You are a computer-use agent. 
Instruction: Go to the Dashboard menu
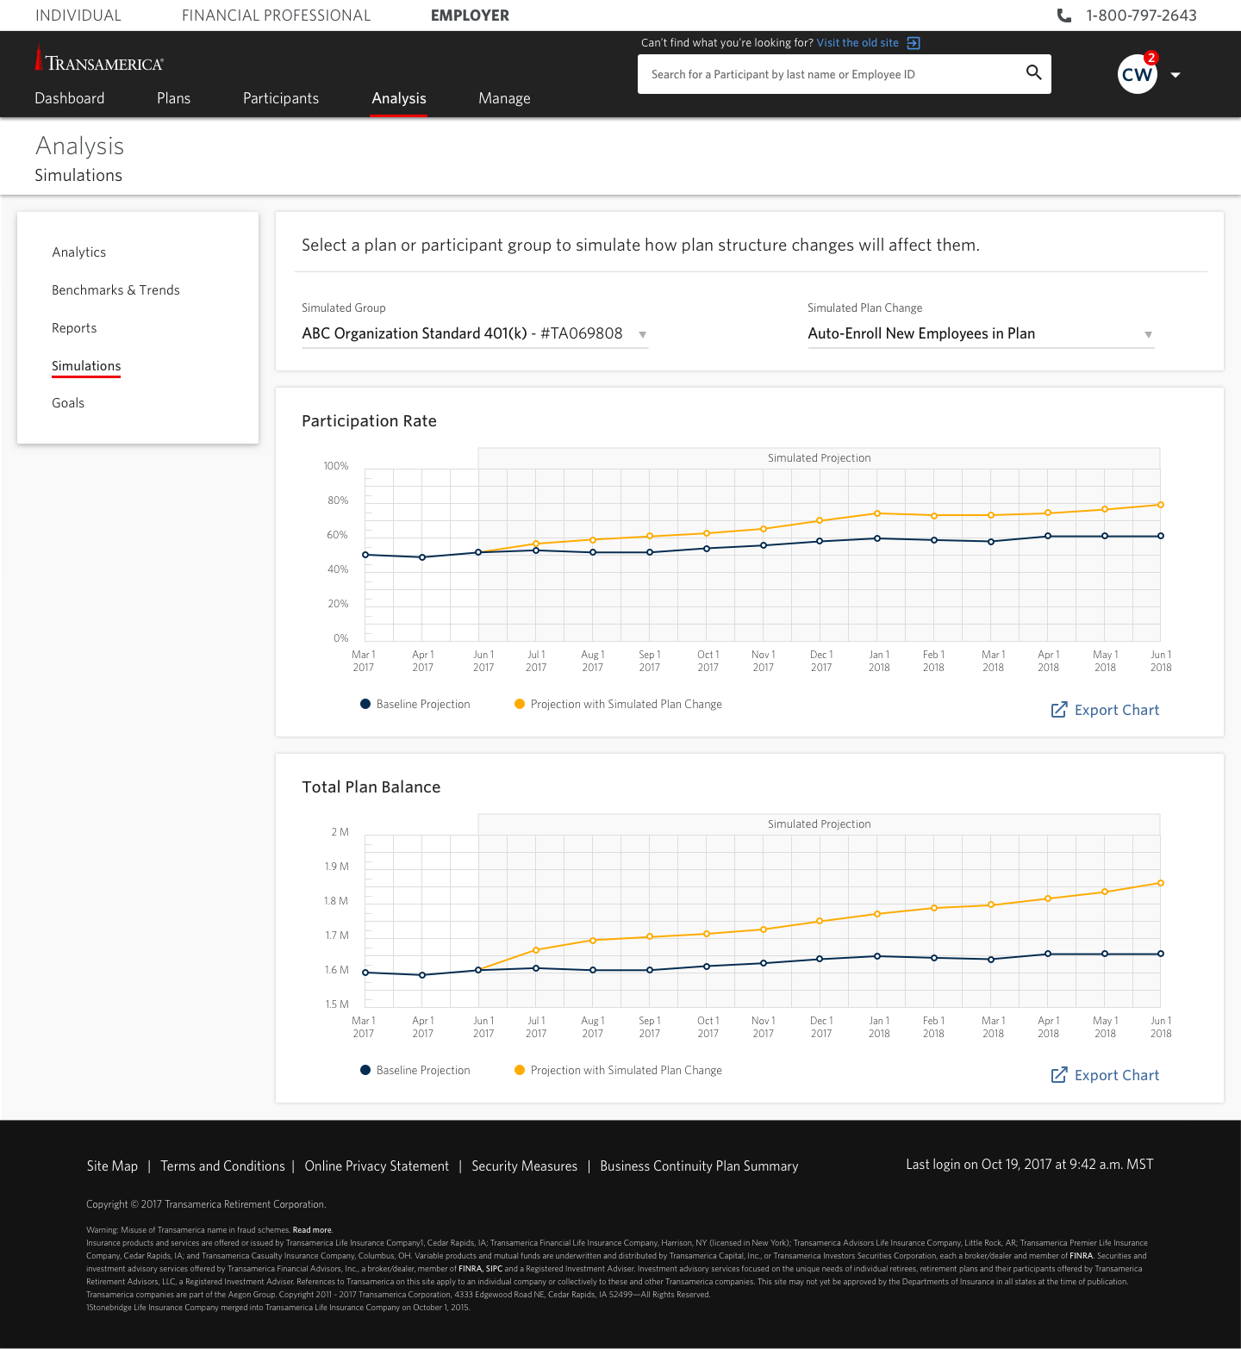click(70, 98)
